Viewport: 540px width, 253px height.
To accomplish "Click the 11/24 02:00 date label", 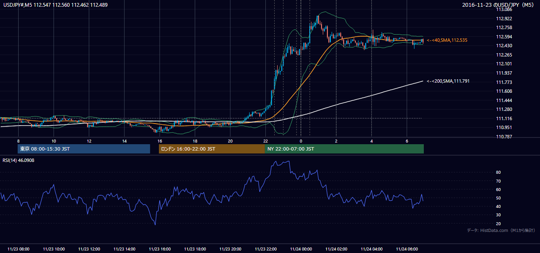I will [x=336, y=249].
